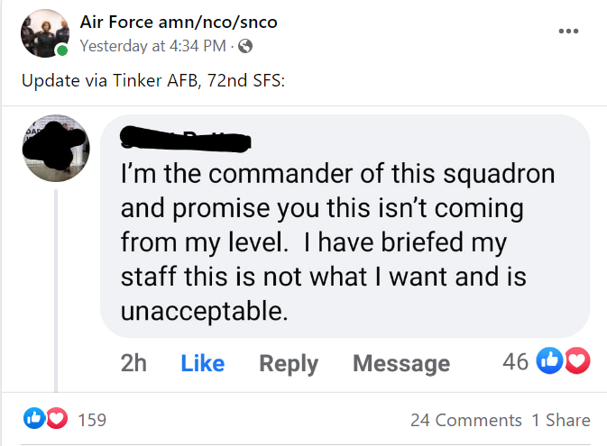
Task: Click the Air Force page profile picture
Action: click(43, 33)
